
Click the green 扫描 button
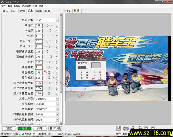coord(25,128)
